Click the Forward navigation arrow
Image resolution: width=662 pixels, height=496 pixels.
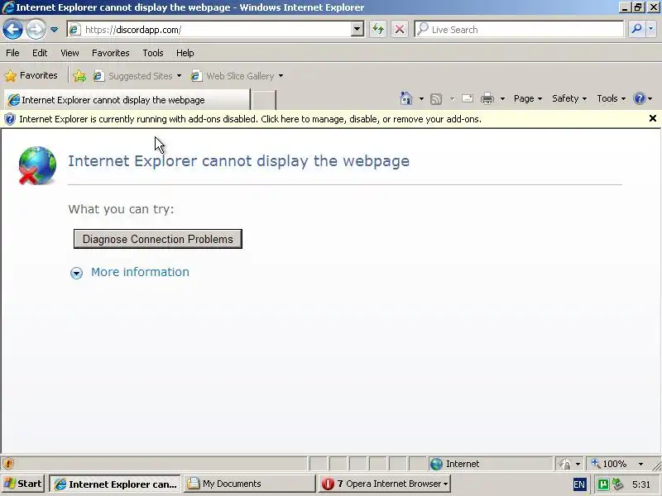36,30
